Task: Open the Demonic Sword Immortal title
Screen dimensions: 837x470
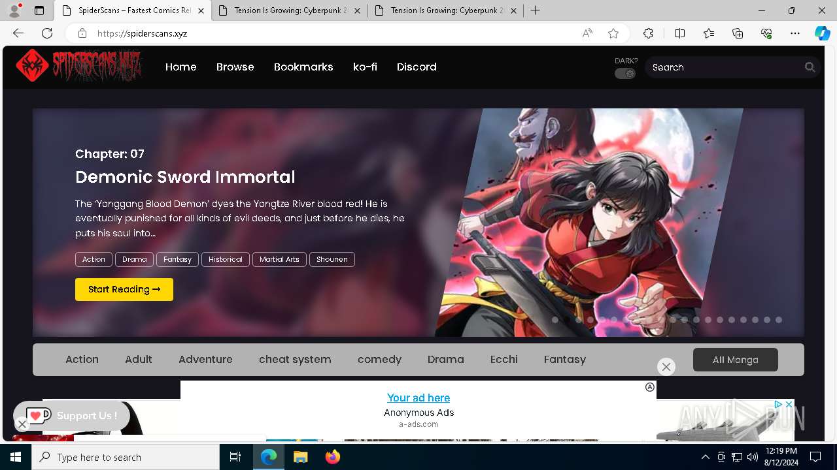Action: coord(185,177)
